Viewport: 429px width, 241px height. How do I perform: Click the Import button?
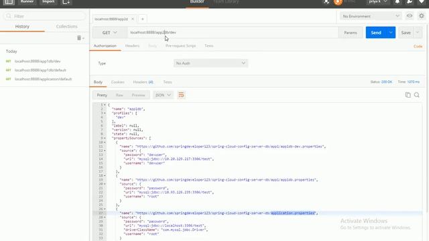[48, 1]
